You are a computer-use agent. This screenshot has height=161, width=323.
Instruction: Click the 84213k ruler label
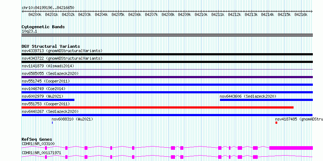251,14
